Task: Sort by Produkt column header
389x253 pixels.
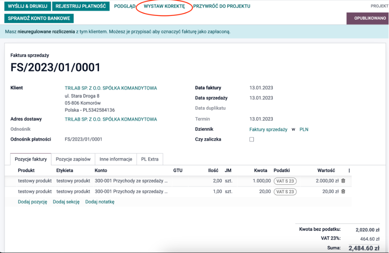Action: pyautogui.click(x=26, y=170)
